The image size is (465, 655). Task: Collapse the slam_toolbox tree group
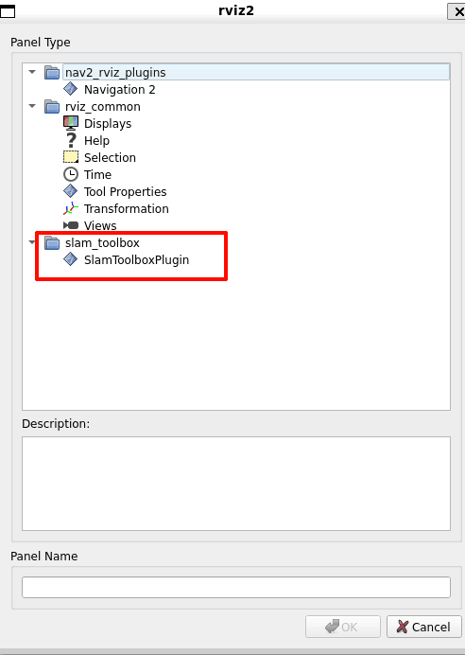[x=32, y=242]
